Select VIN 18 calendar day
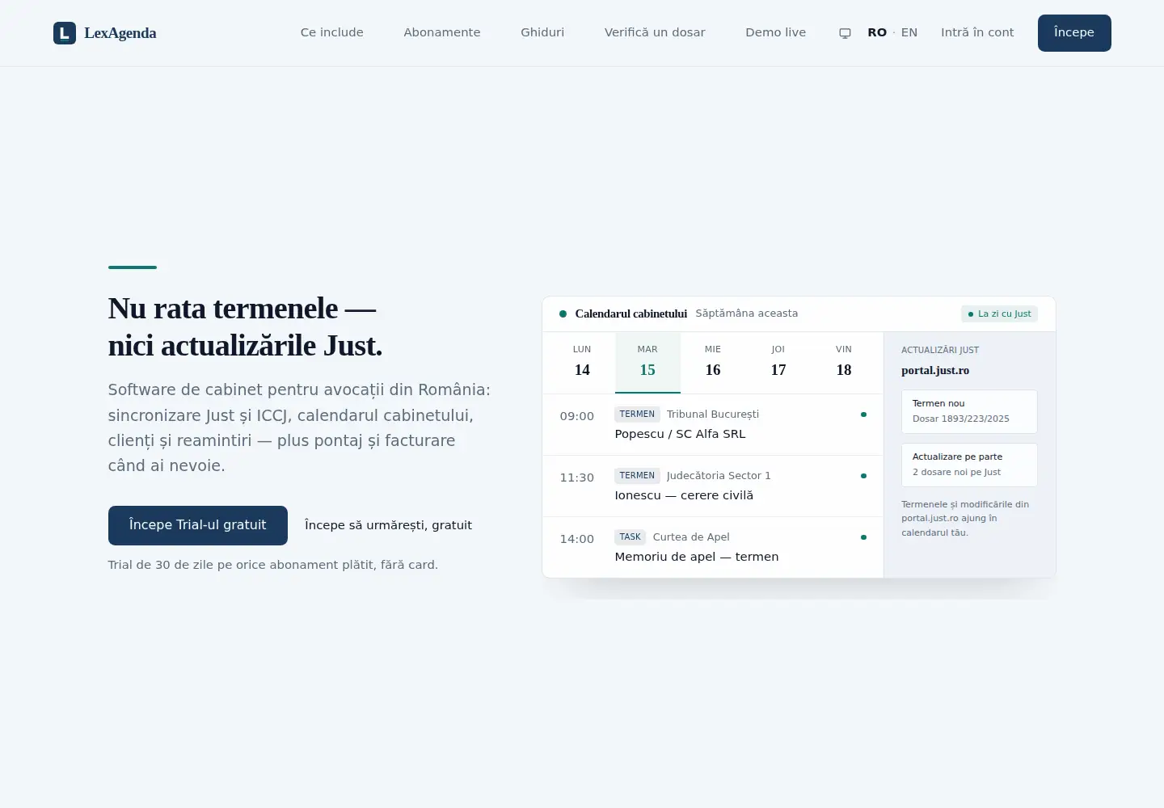 [844, 362]
